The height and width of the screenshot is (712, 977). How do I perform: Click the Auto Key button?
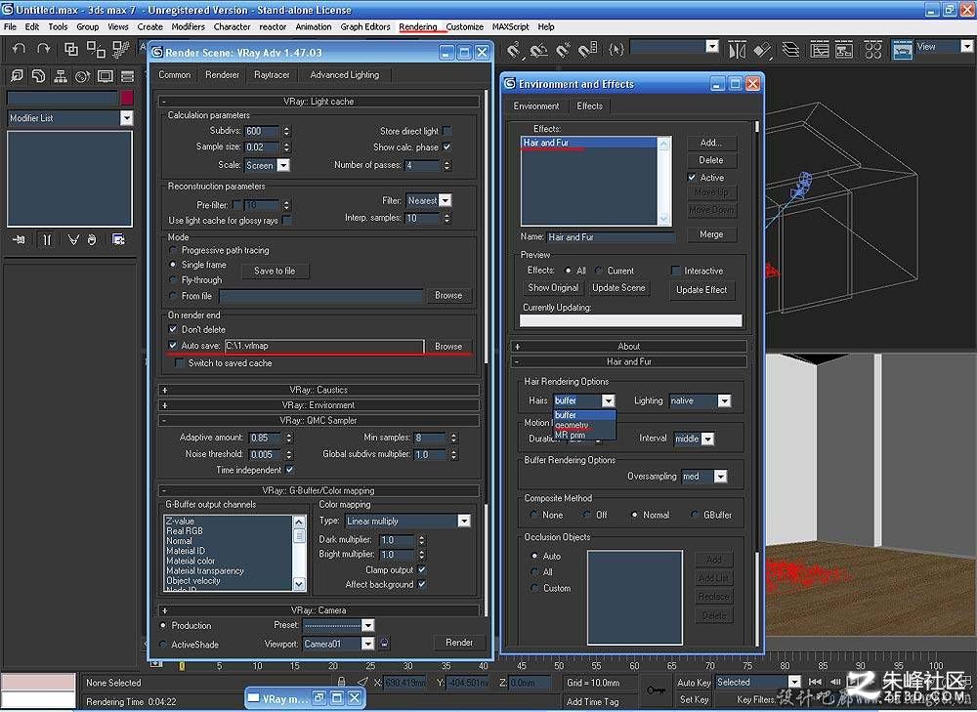[694, 683]
